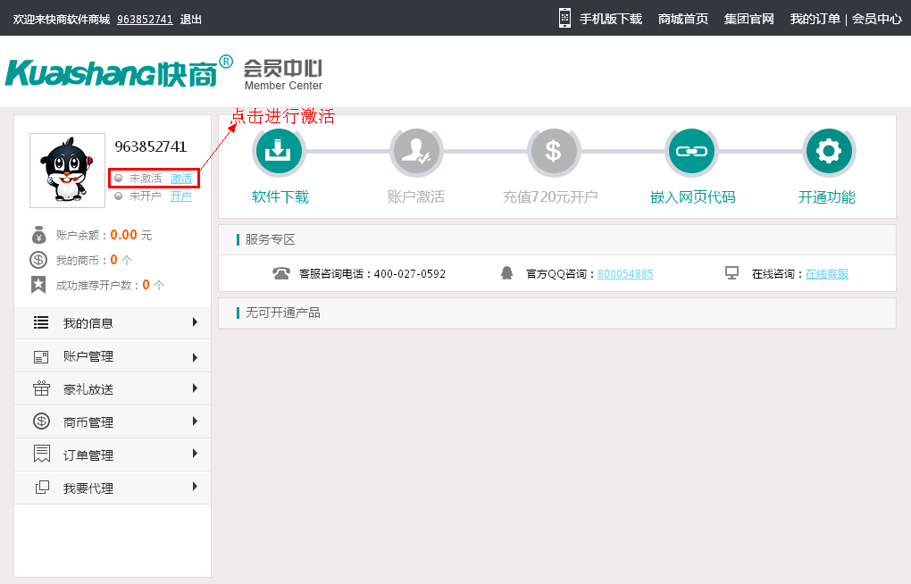The width and height of the screenshot is (911, 584).
Task: Click the 开户 open account link
Action: pyautogui.click(x=181, y=196)
